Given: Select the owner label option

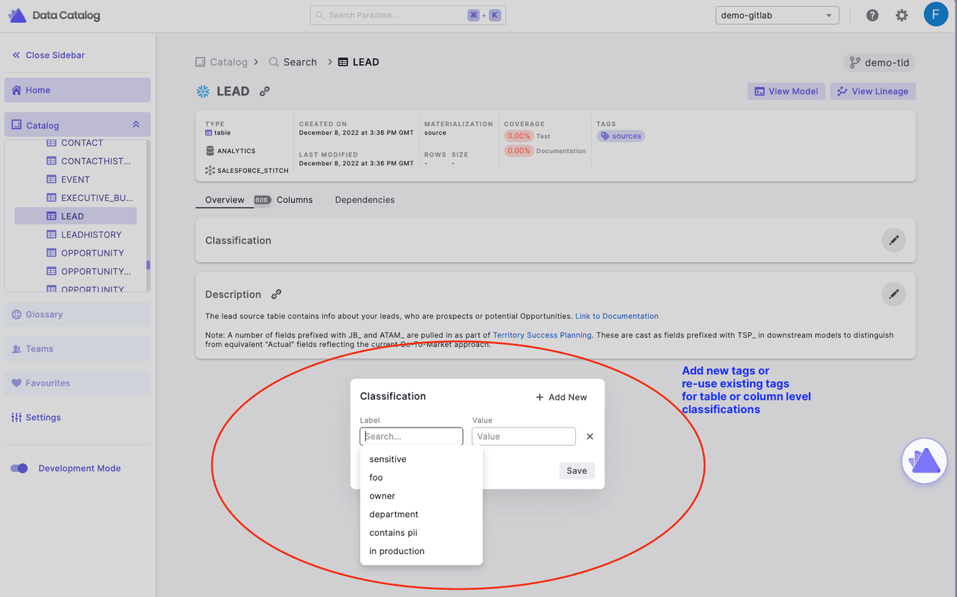Looking at the screenshot, I should 422,496.
